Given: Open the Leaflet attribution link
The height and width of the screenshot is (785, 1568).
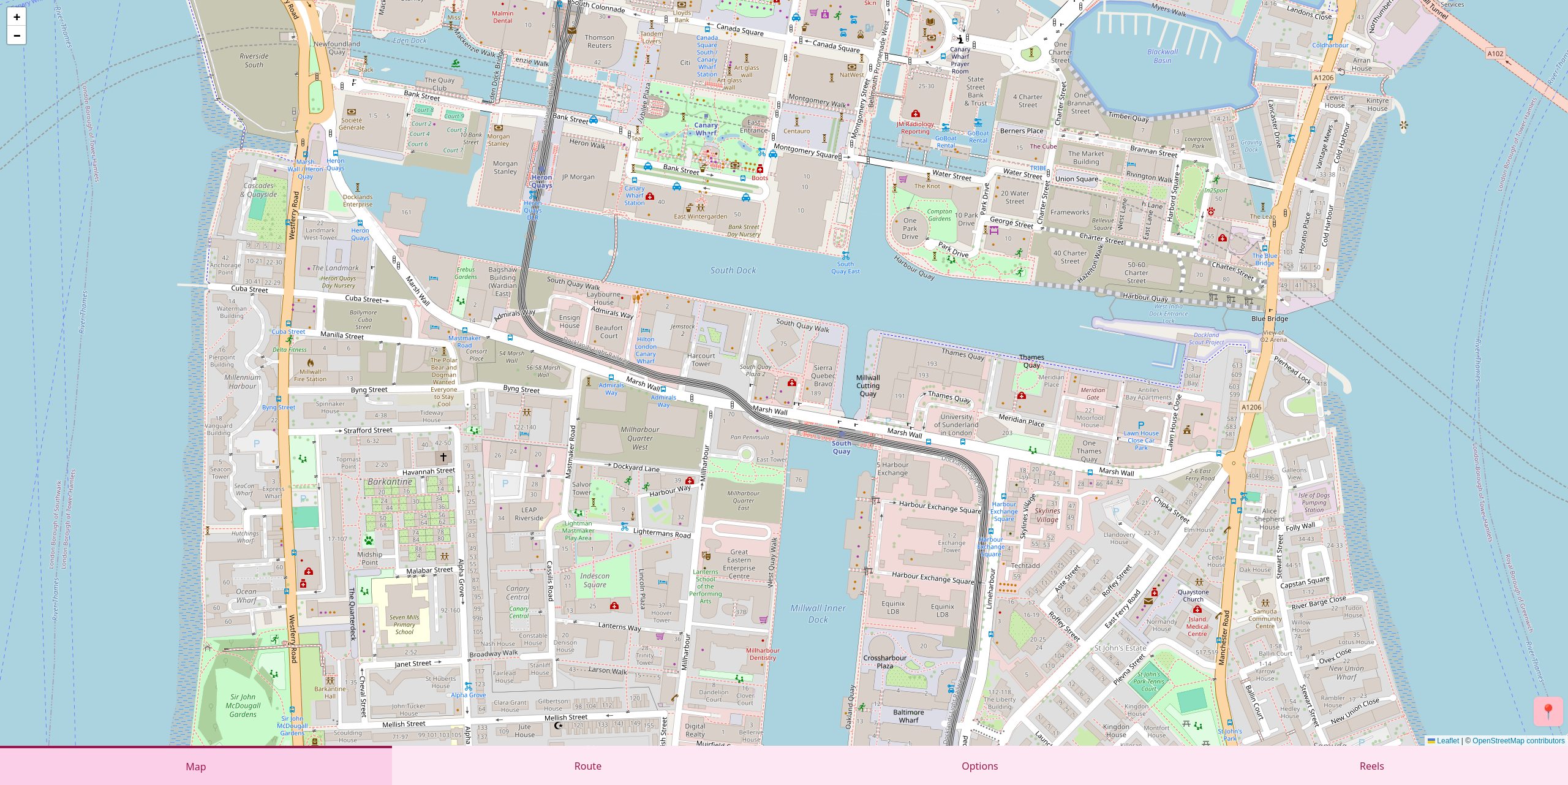Looking at the screenshot, I should [x=1447, y=741].
